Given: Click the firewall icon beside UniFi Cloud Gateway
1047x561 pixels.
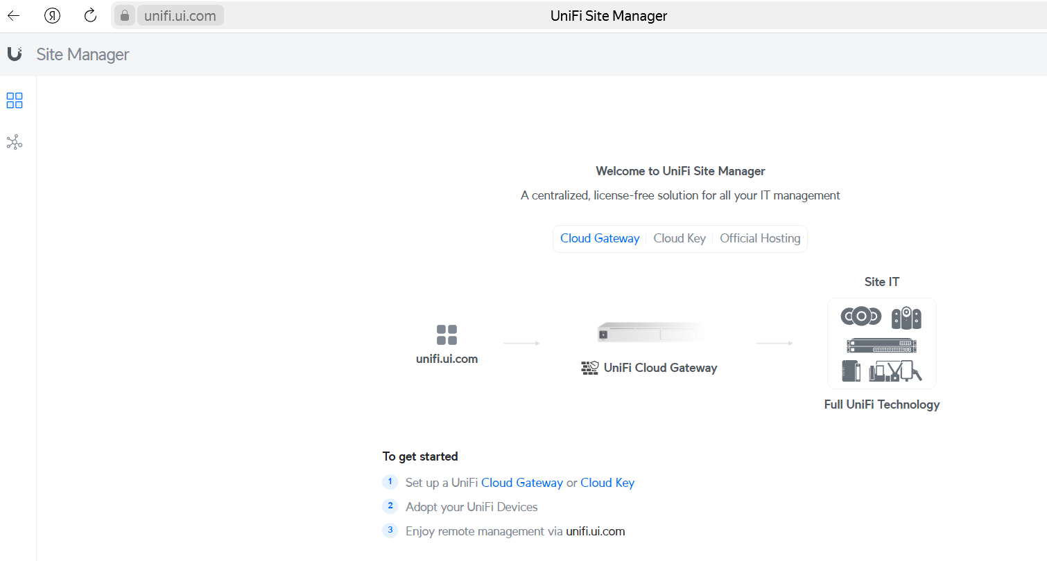Looking at the screenshot, I should [x=589, y=368].
